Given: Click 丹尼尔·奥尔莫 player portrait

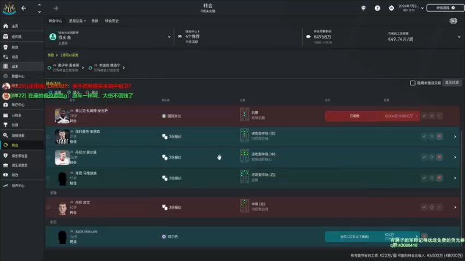Looking at the screenshot, I should [x=62, y=157].
